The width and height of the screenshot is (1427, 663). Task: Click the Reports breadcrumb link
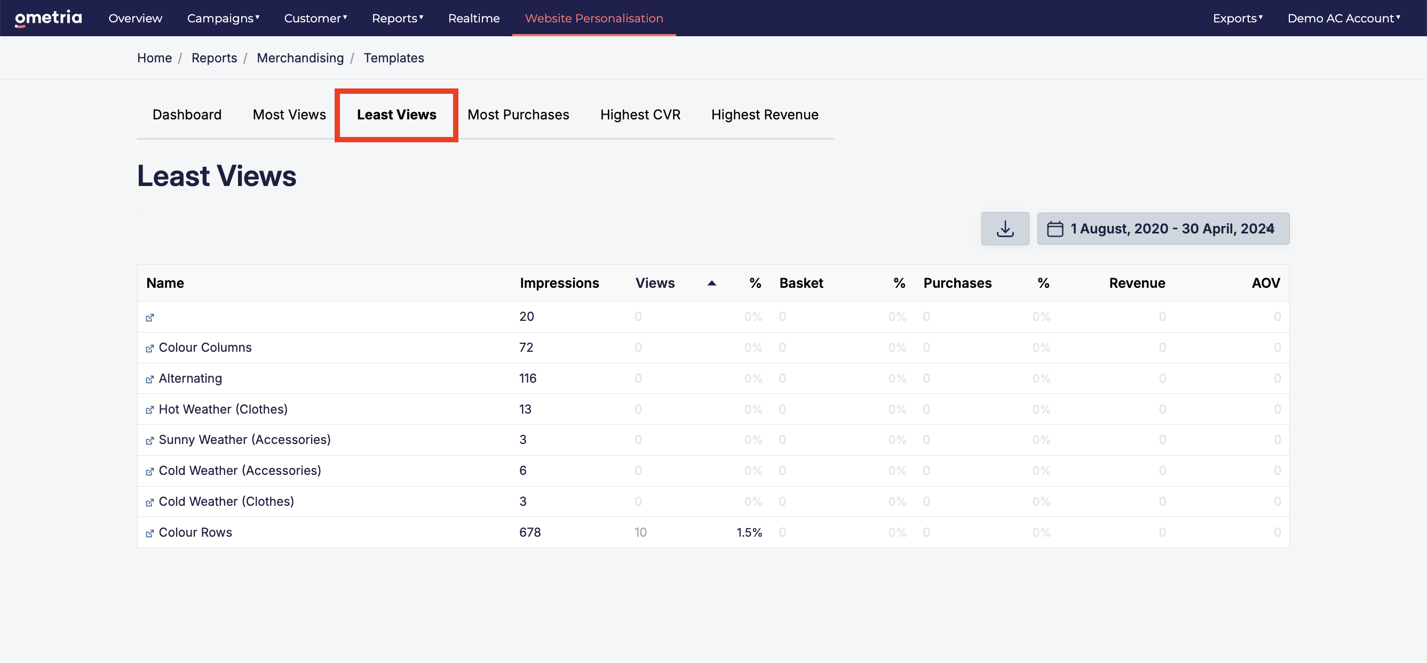pyautogui.click(x=214, y=58)
